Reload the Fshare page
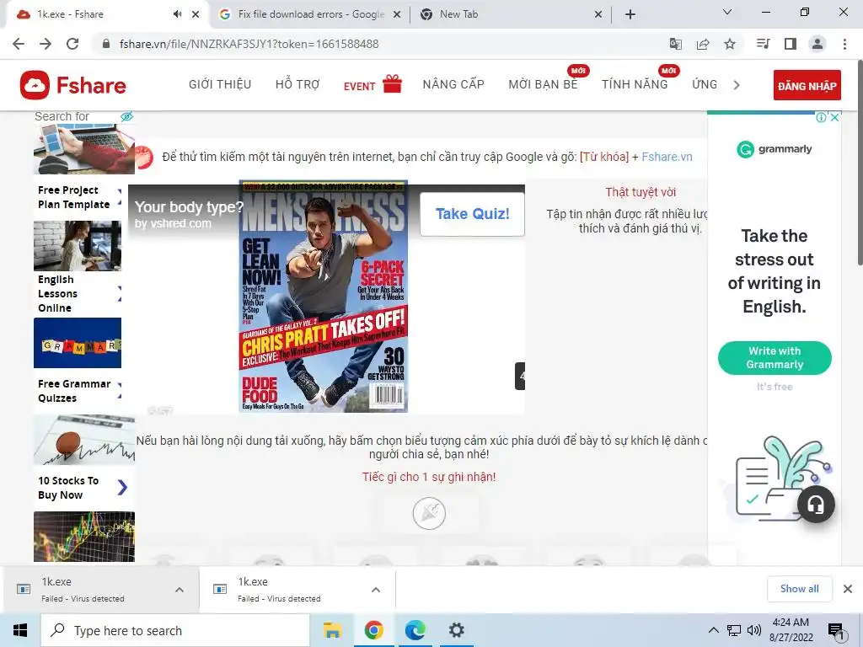The width and height of the screenshot is (863, 647). pos(72,44)
